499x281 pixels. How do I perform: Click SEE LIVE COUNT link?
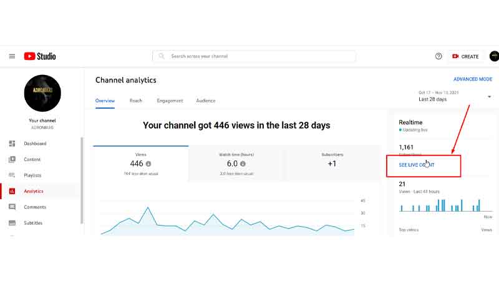[x=417, y=165]
